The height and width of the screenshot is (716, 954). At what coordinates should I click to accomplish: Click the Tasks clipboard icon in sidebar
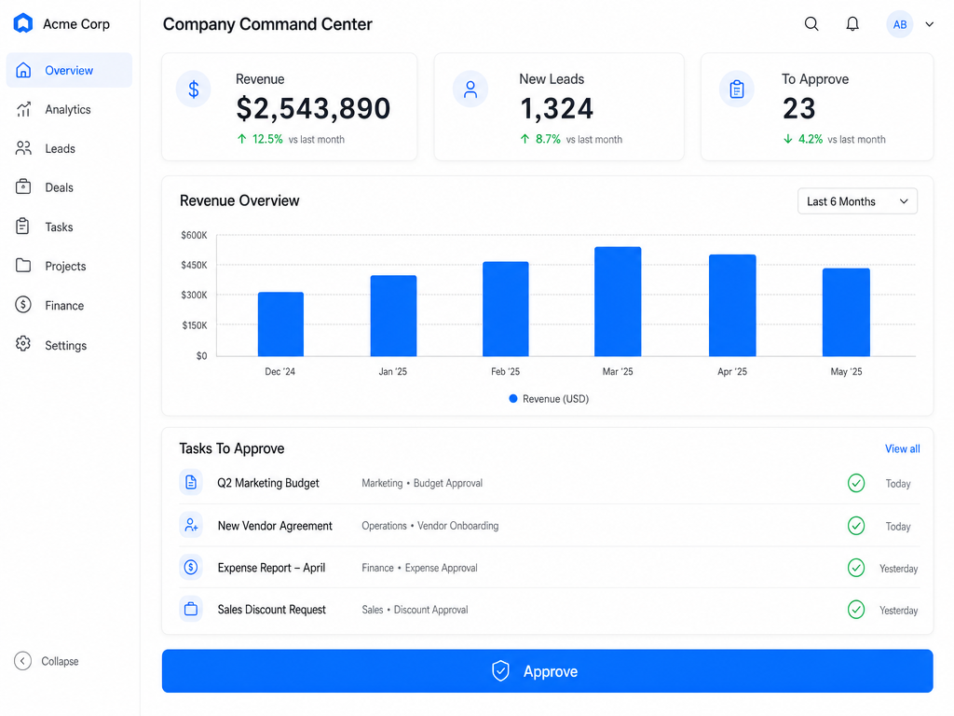pyautogui.click(x=22, y=227)
